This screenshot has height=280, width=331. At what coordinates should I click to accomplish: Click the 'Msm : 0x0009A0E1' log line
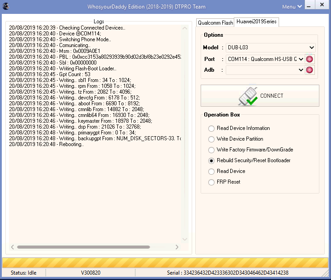click(55, 51)
